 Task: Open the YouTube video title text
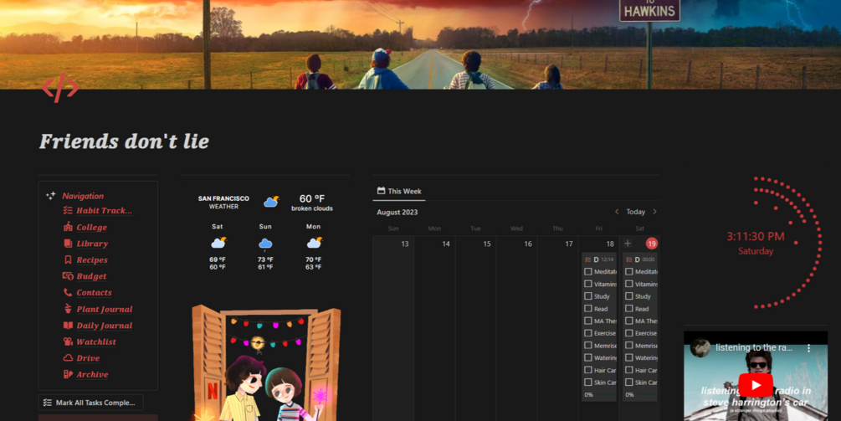click(754, 348)
